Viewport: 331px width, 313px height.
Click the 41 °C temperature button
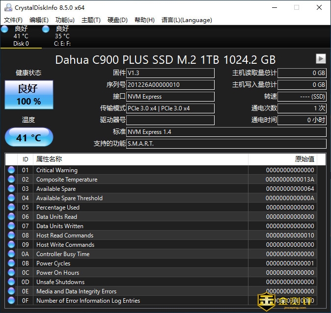tap(28, 137)
